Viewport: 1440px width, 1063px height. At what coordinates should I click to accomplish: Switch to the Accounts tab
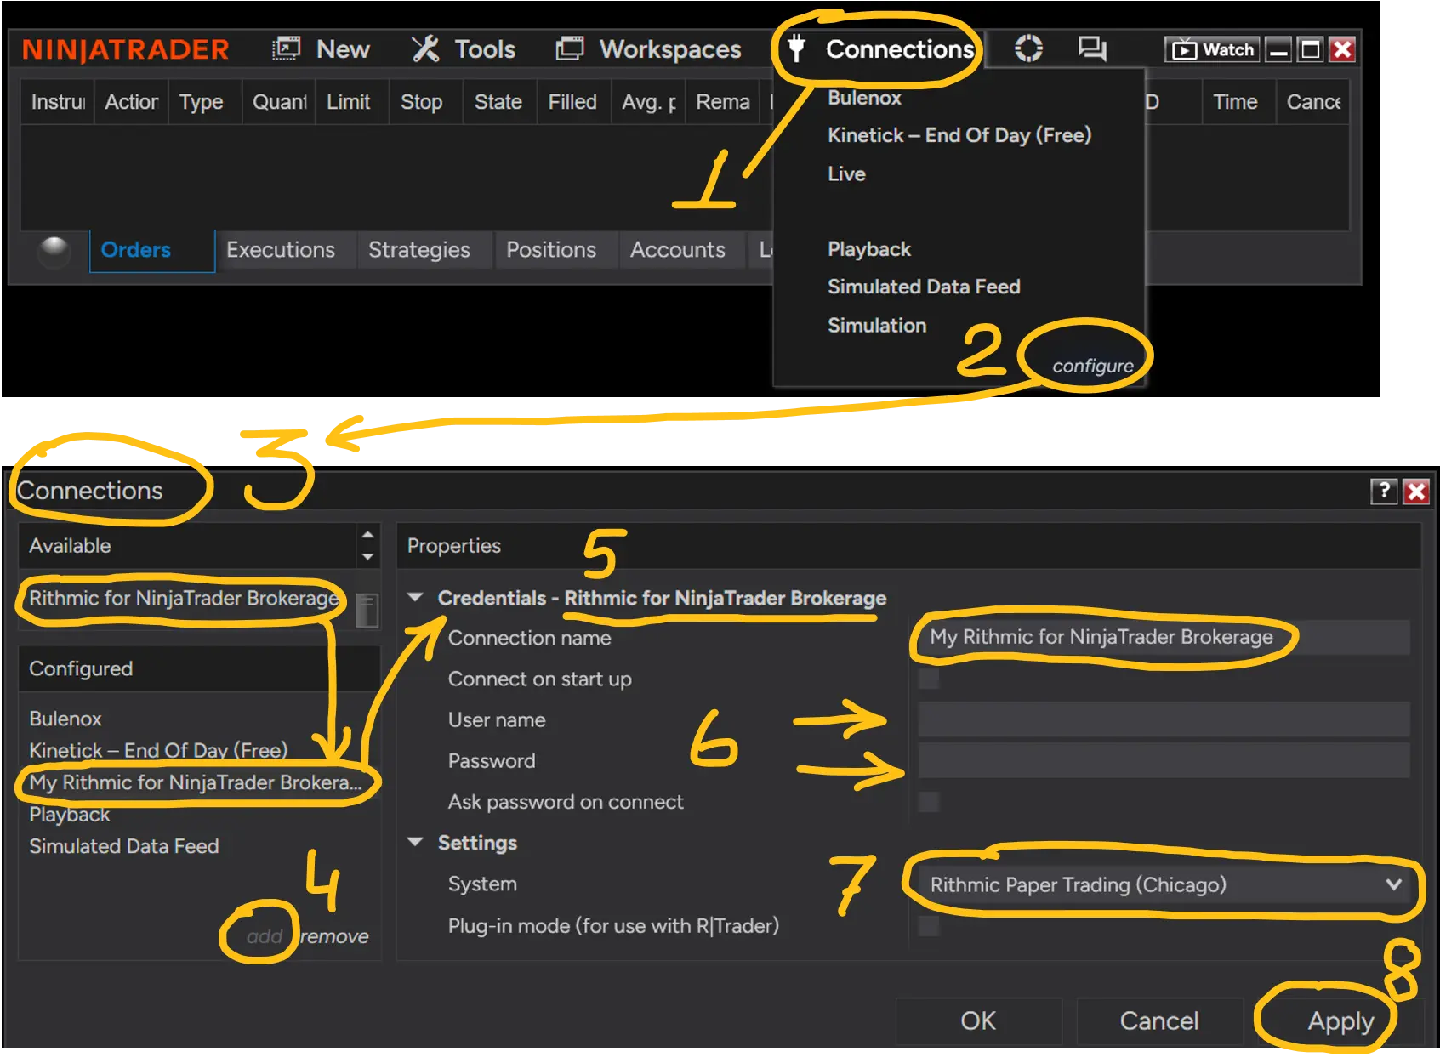[678, 250]
